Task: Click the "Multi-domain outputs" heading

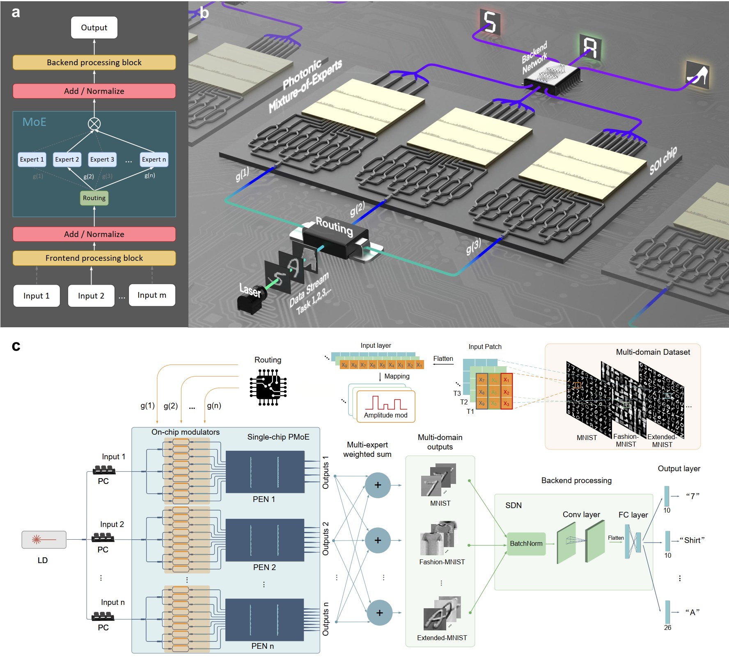Action: [x=440, y=442]
